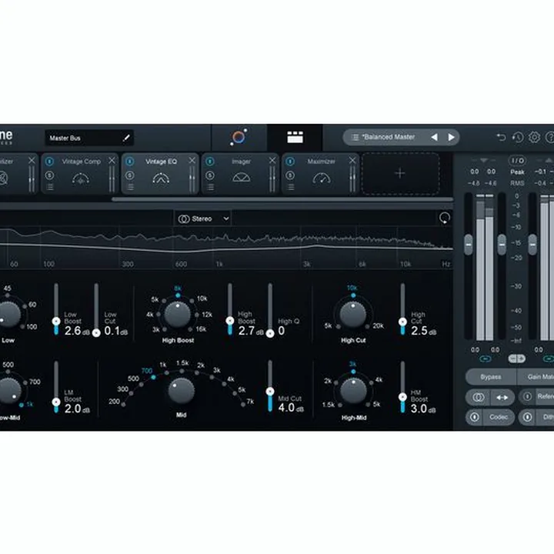Image resolution: width=554 pixels, height=554 pixels.
Task: Click the Low Boost slider handle
Action: (x=56, y=321)
